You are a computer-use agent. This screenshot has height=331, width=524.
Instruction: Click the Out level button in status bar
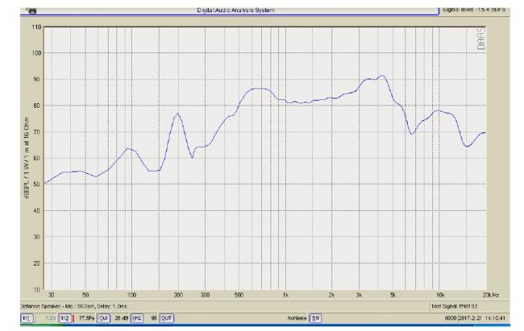(x=103, y=316)
